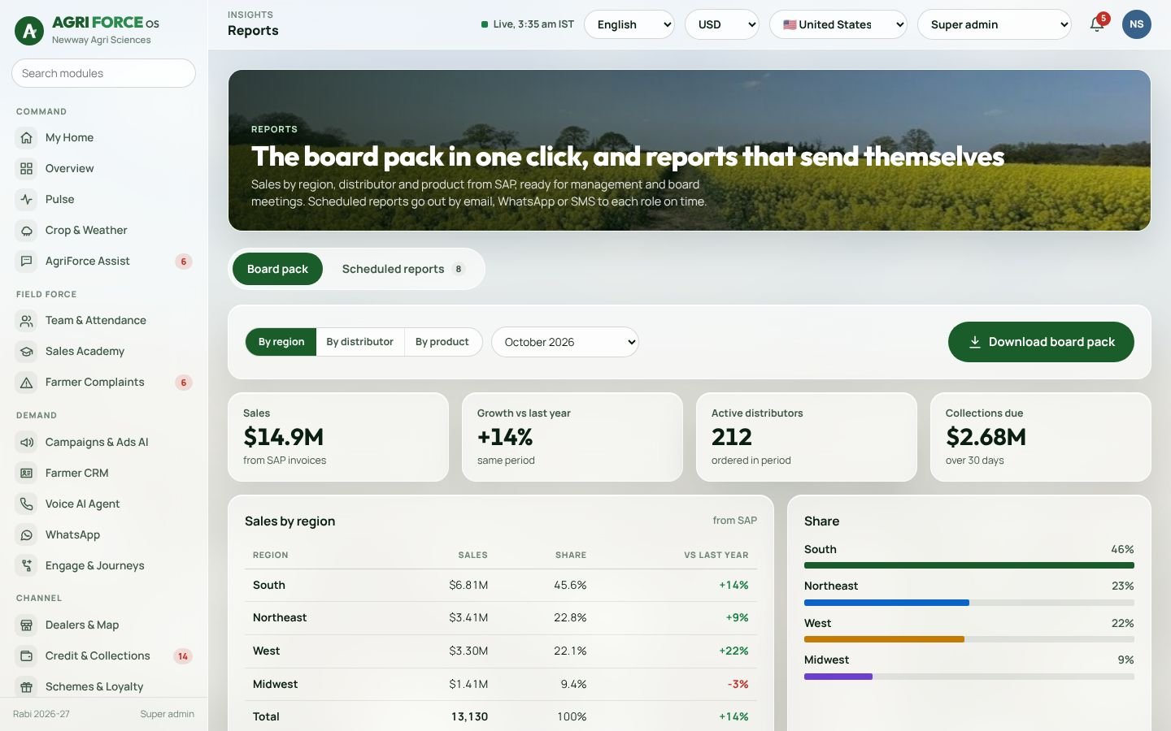This screenshot has width=1171, height=731.
Task: Select the Board pack tab
Action: point(277,269)
